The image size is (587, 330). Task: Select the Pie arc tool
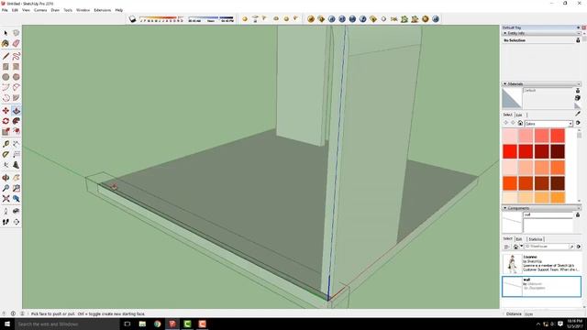[x=17, y=98]
